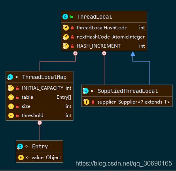Click the int type of HASH_INCREMENT
176x171 pixels.
tap(142, 46)
